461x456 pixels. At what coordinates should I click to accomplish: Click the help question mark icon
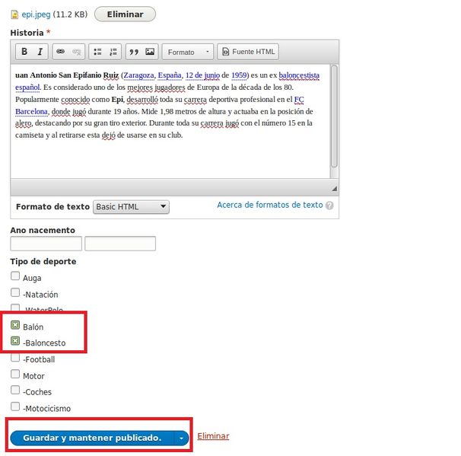329,206
